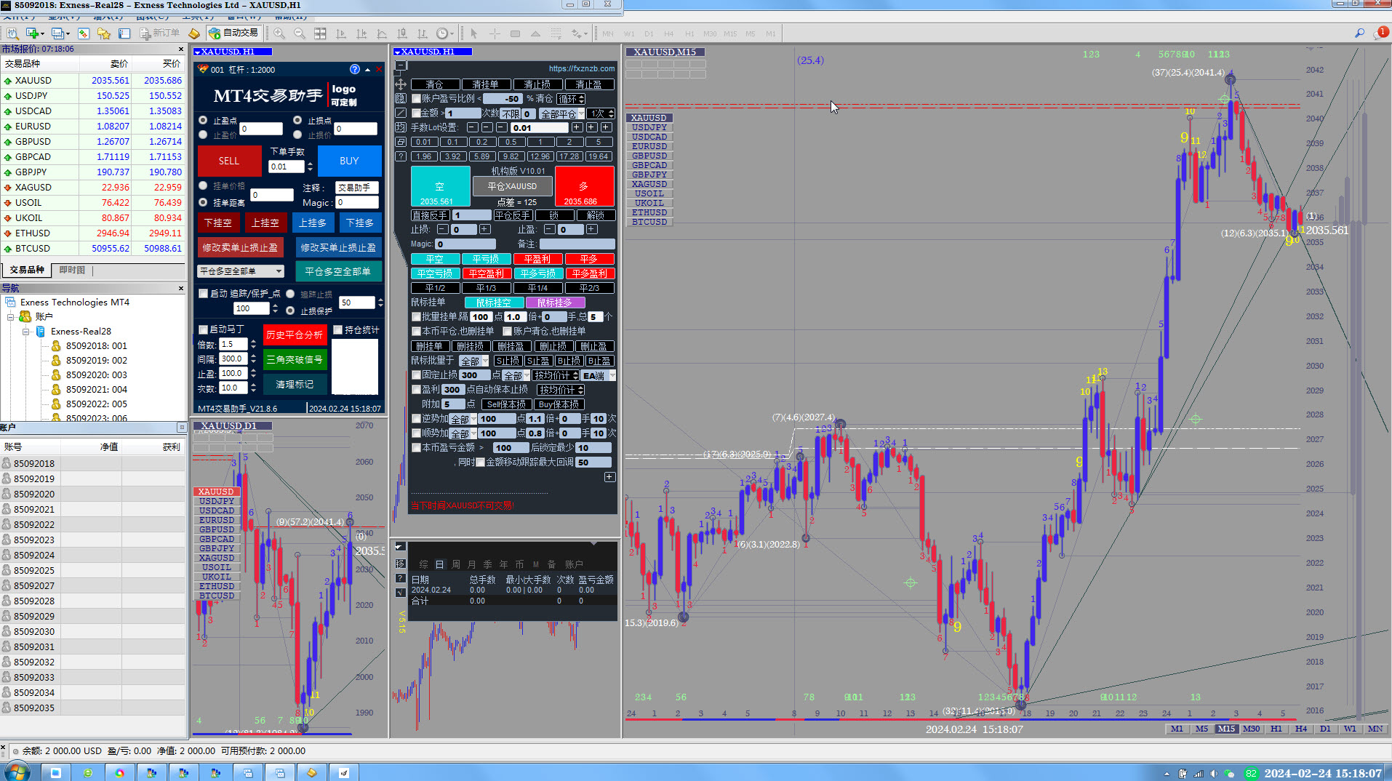The width and height of the screenshot is (1392, 781).
Task: Select the cursor arrow tool
Action: tap(473, 33)
